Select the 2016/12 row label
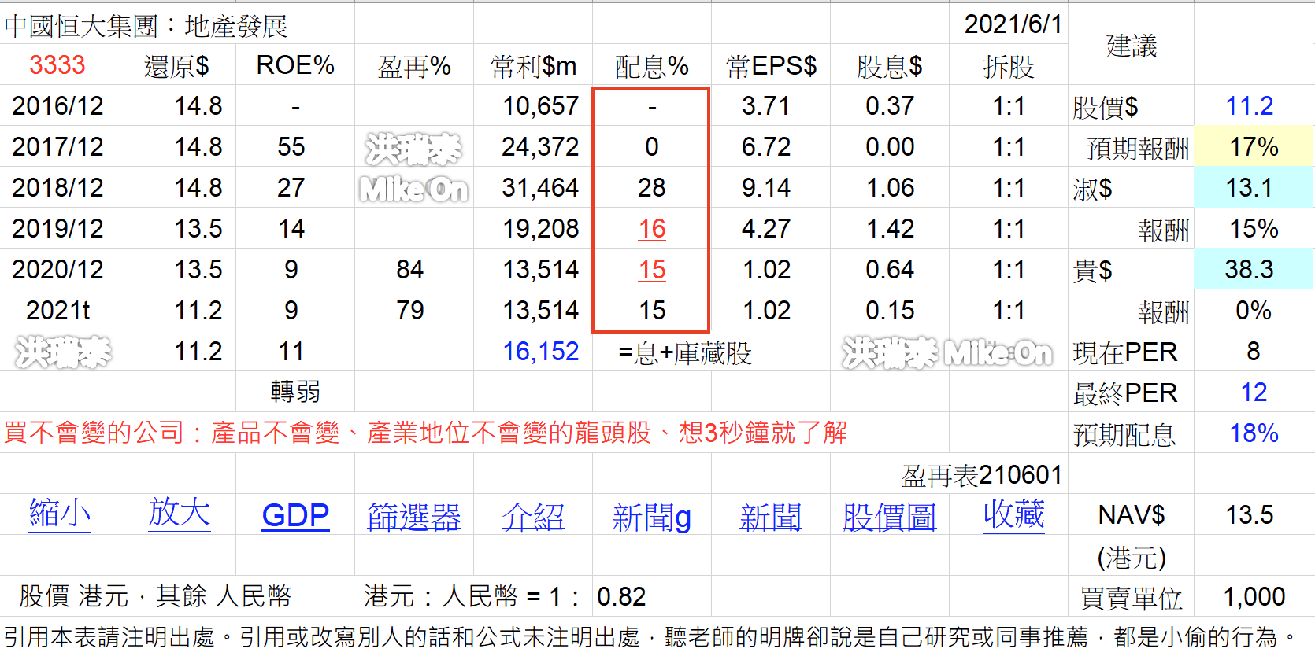 [57, 105]
